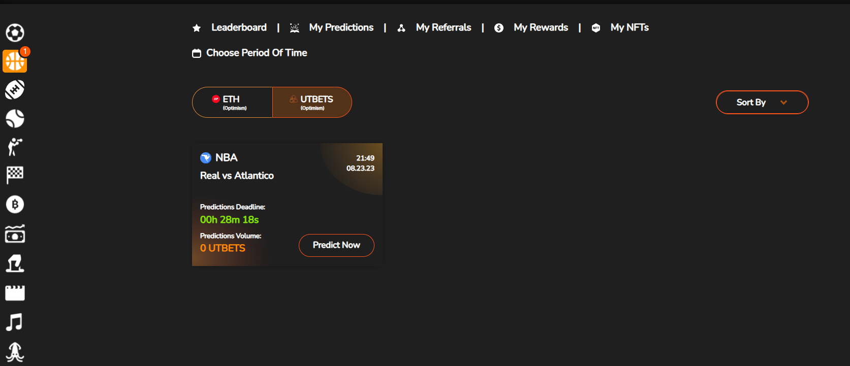Open the American football category
The width and height of the screenshot is (850, 366).
15,90
